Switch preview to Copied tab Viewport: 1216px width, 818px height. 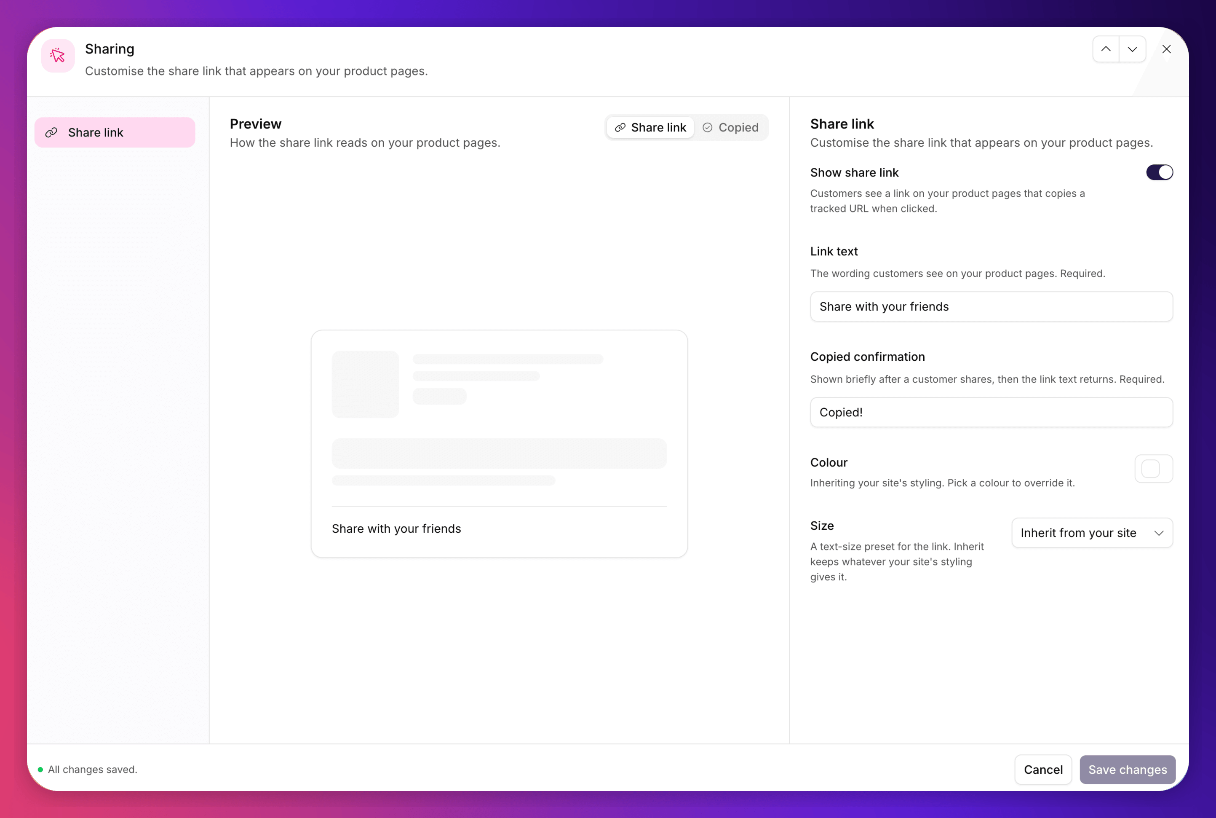pyautogui.click(x=730, y=127)
